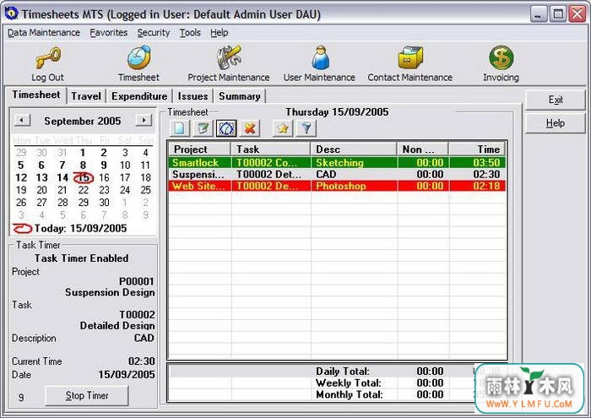Select September 1 in calendar
The width and height of the screenshot is (591, 418).
point(83,153)
